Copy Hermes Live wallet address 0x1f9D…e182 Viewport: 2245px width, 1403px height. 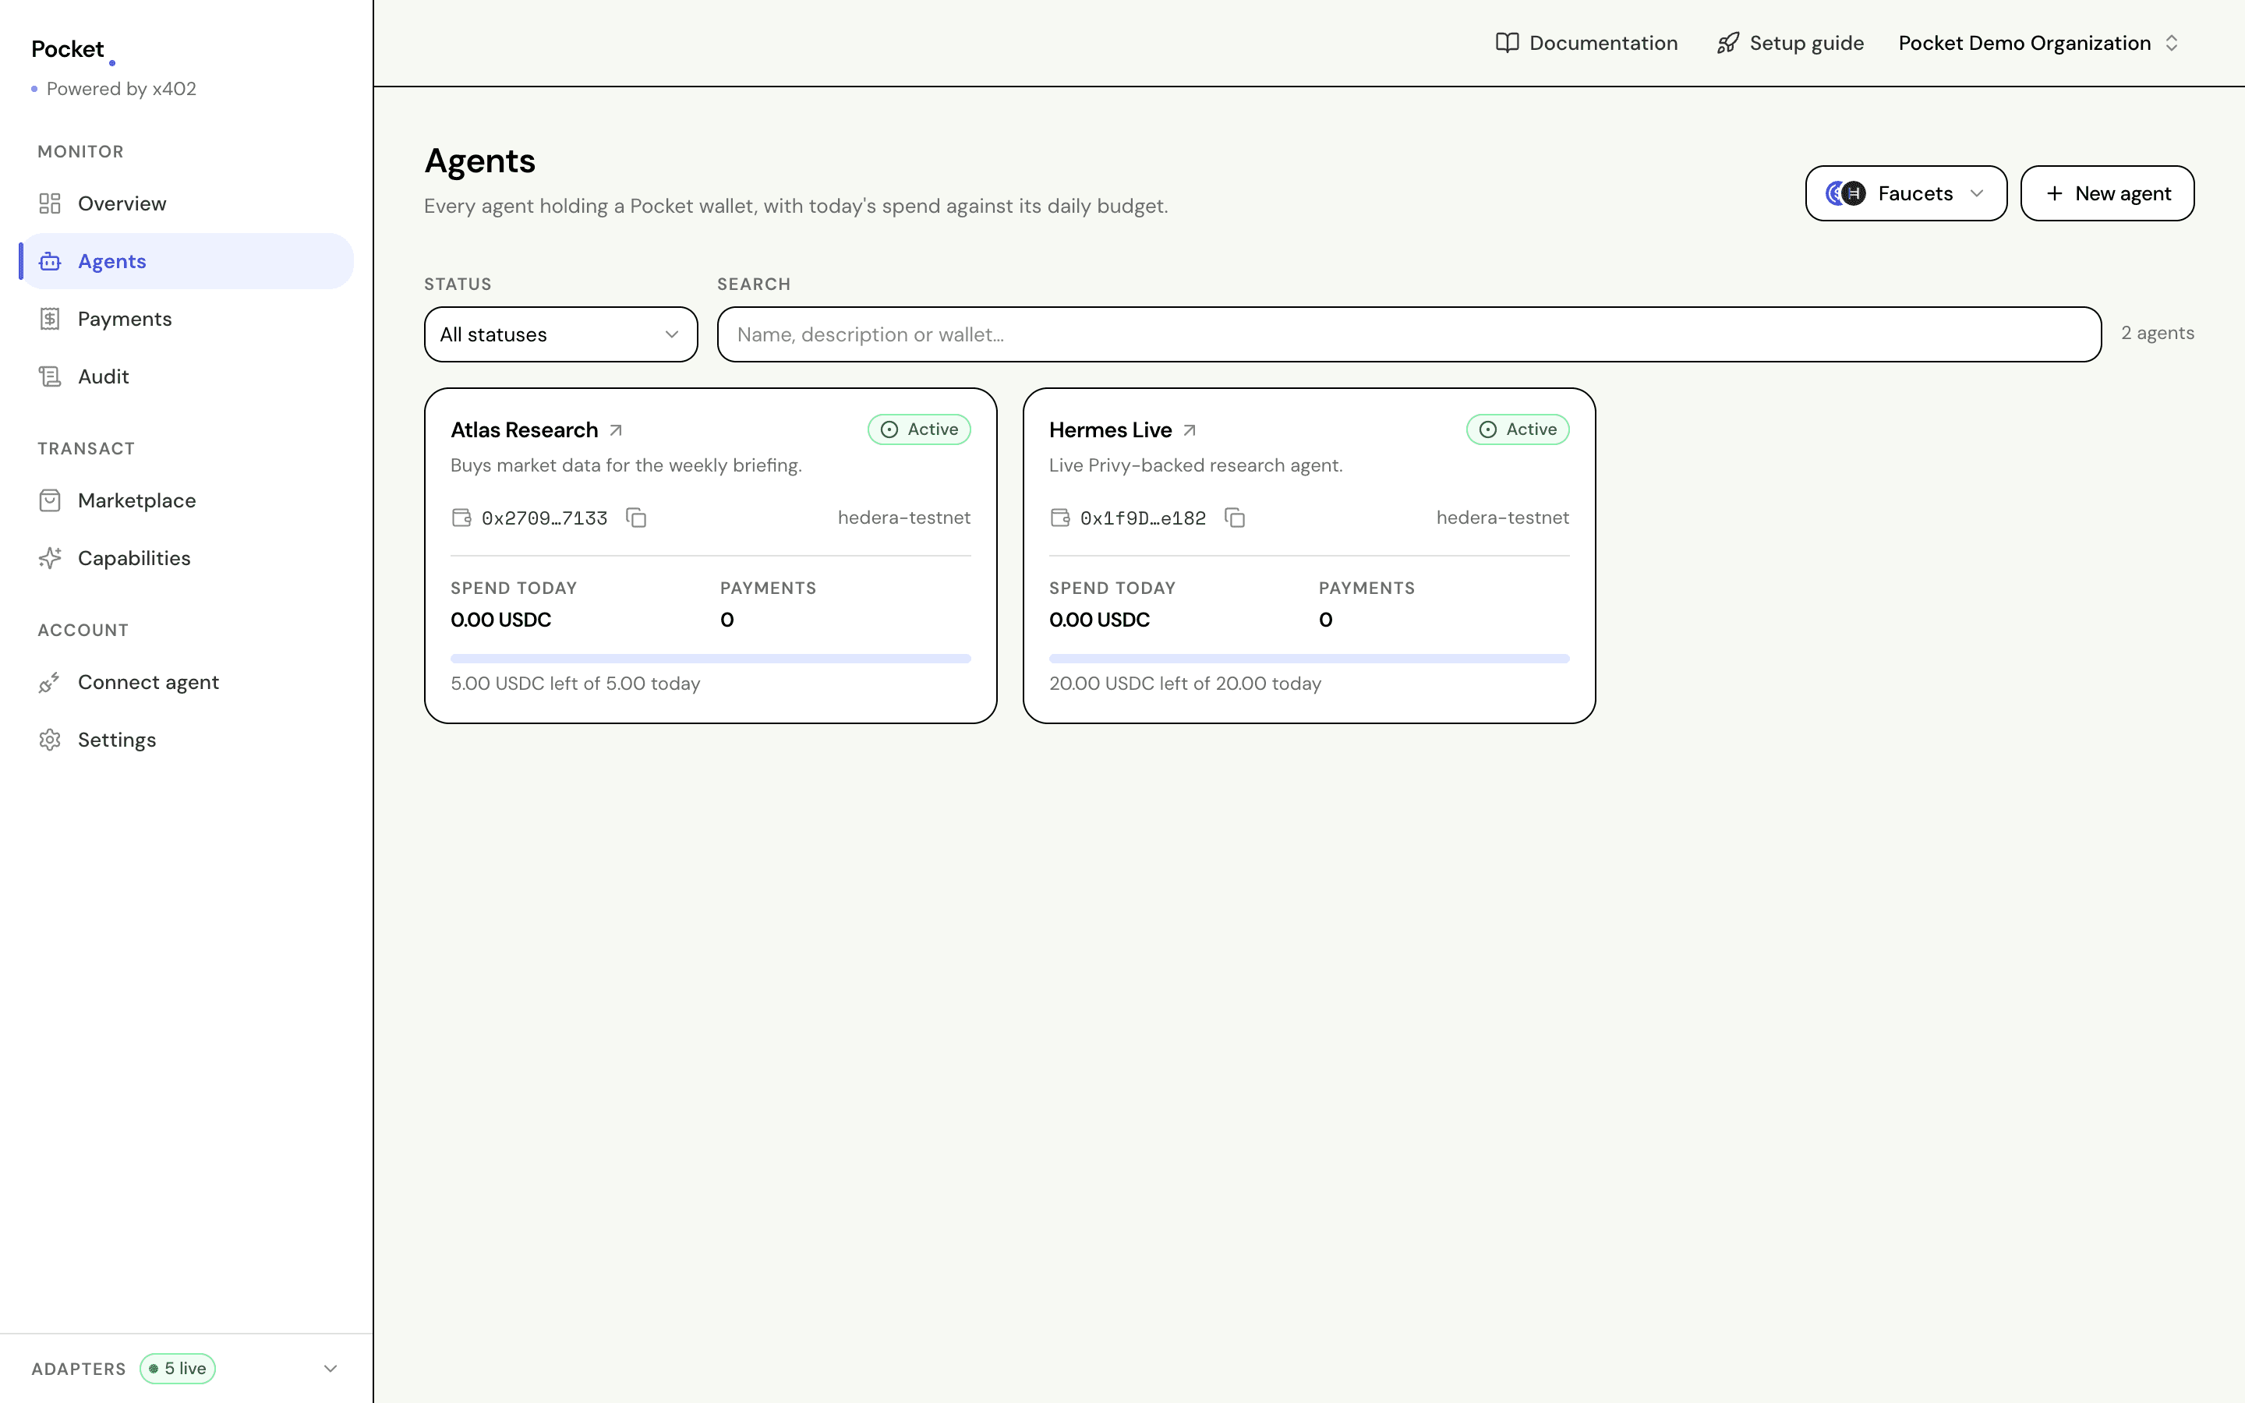point(1235,518)
